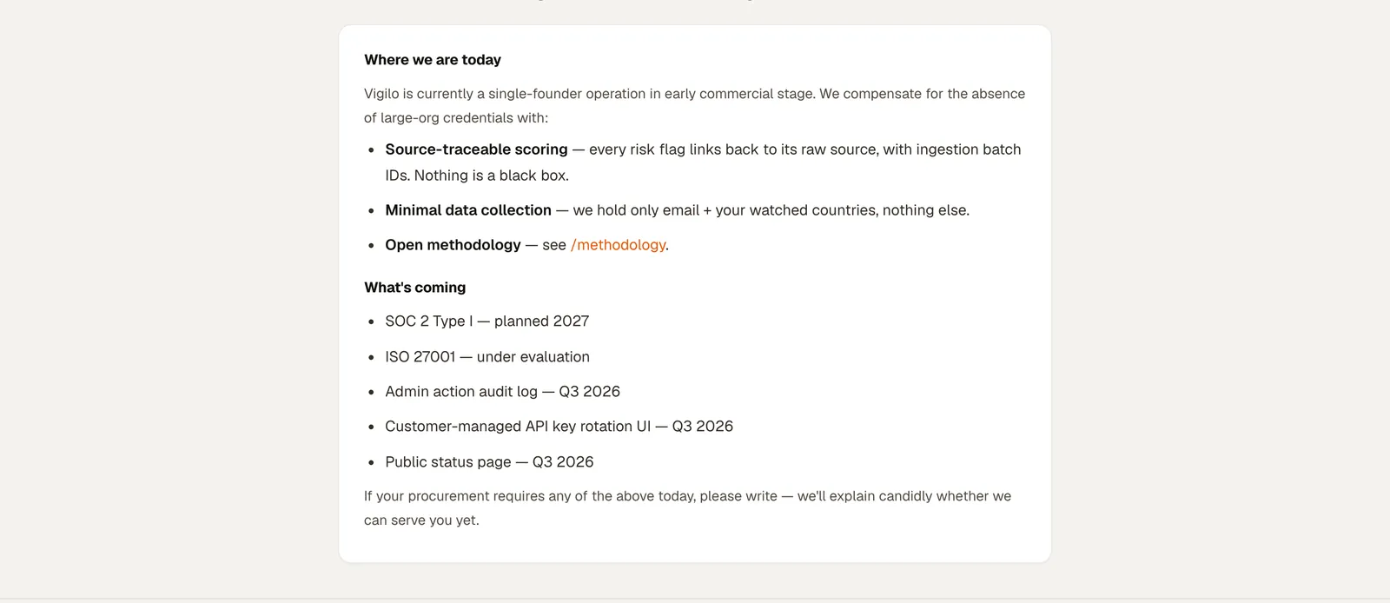The width and height of the screenshot is (1390, 603).
Task: Click 'Nothing is a black box' sentence
Action: point(491,176)
